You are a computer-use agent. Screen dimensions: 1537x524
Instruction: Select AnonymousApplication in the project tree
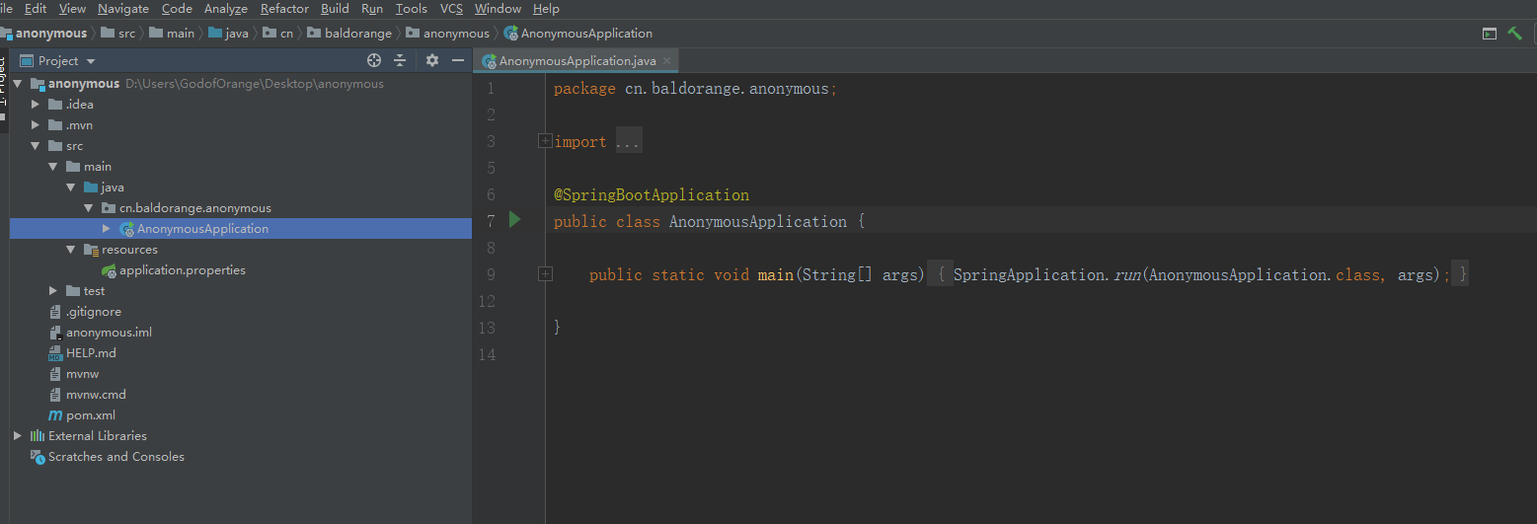pos(241,229)
